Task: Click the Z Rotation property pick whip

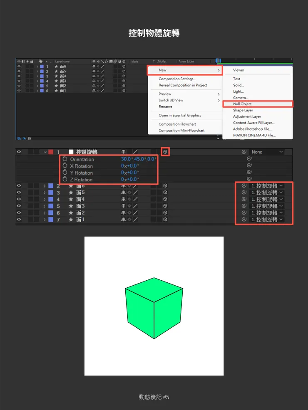Action: click(x=249, y=179)
